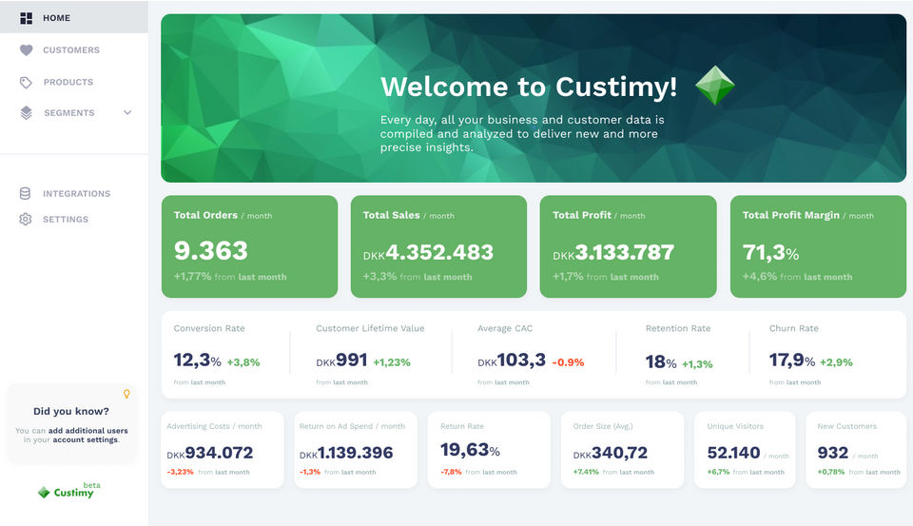This screenshot has width=913, height=526.
Task: Click the +1,23% lifetime value change
Action: pyautogui.click(x=392, y=362)
